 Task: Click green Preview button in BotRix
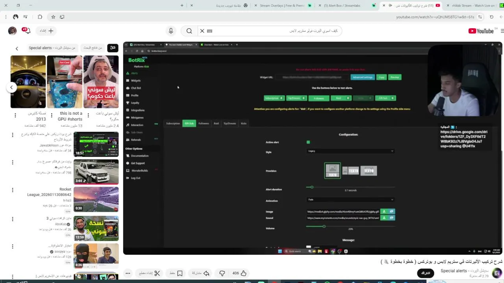click(395, 77)
